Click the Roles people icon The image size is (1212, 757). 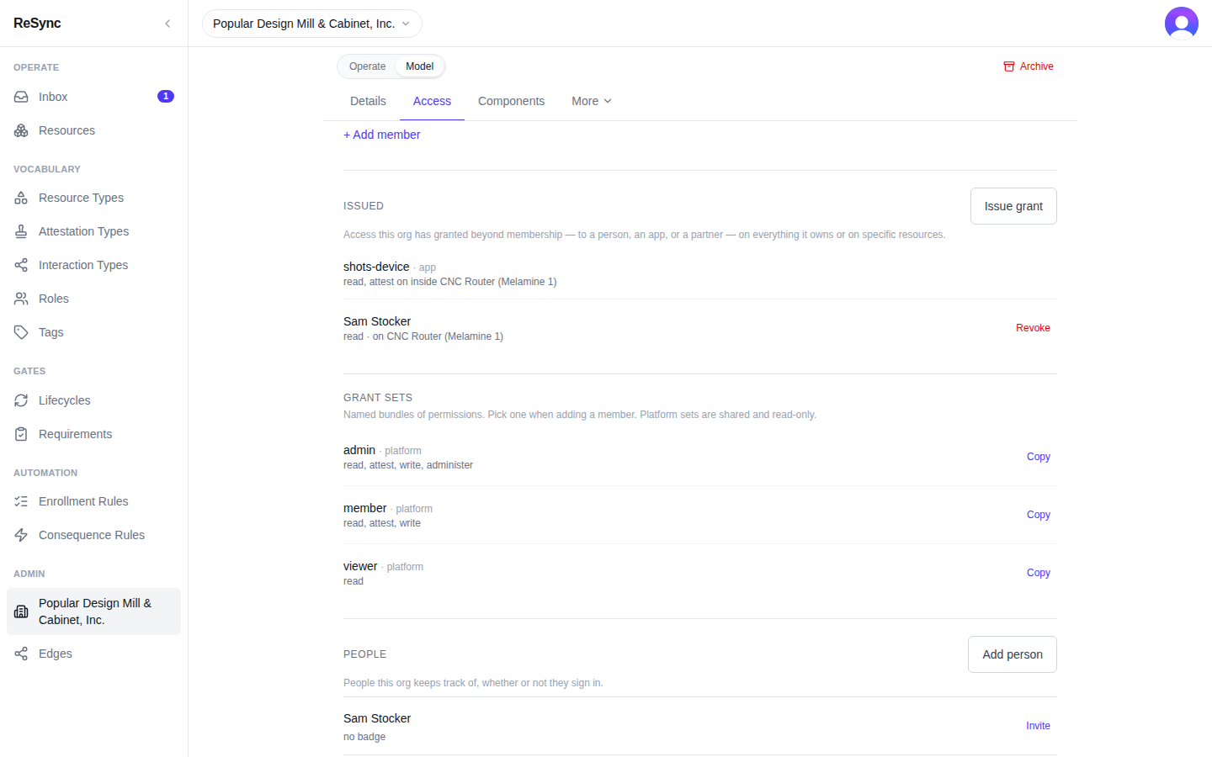pyautogui.click(x=21, y=299)
